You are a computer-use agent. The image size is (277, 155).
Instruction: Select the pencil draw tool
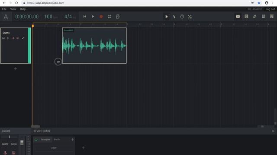(x=174, y=17)
